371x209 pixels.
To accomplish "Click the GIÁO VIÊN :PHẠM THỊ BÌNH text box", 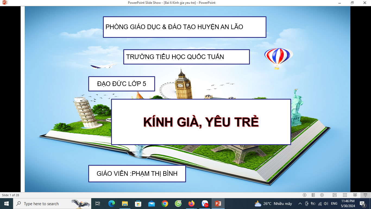I will pos(137,174).
